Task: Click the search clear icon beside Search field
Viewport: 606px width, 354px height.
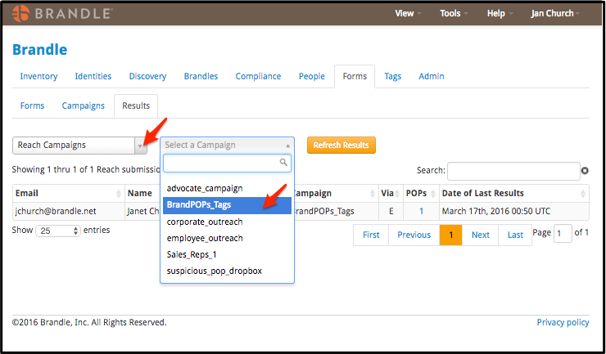Action: tap(585, 171)
